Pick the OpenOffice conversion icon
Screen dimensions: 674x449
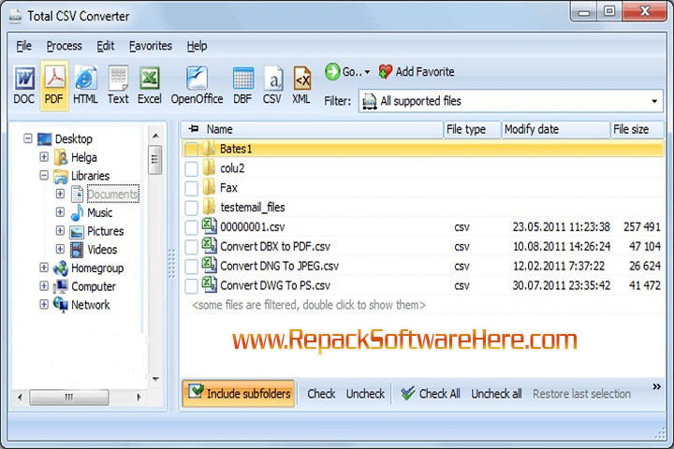point(197,79)
